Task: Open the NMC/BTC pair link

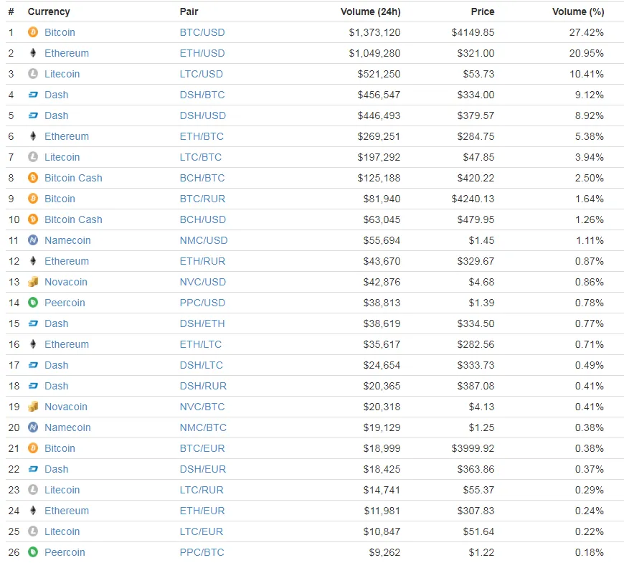Action: pyautogui.click(x=203, y=427)
